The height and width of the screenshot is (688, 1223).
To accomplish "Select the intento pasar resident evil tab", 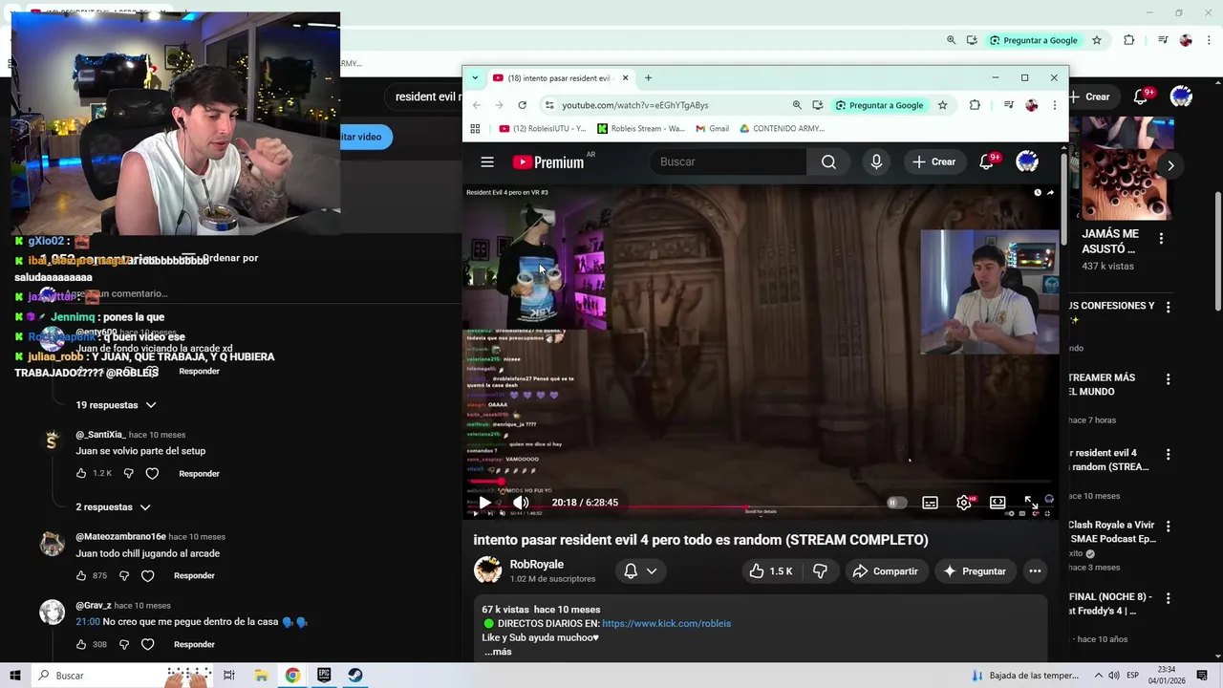I will click(x=562, y=78).
